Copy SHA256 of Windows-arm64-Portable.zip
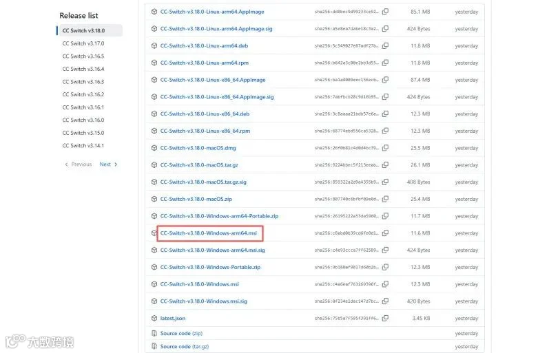The width and height of the screenshot is (560, 353). pos(385,216)
